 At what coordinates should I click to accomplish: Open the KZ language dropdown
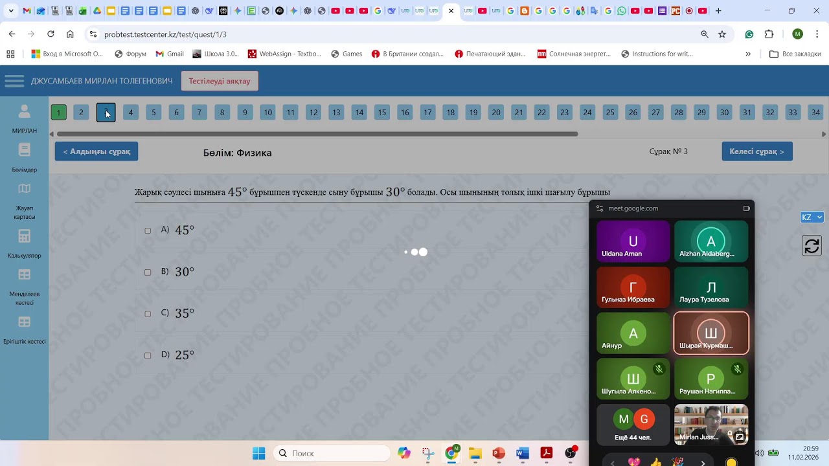click(x=812, y=217)
